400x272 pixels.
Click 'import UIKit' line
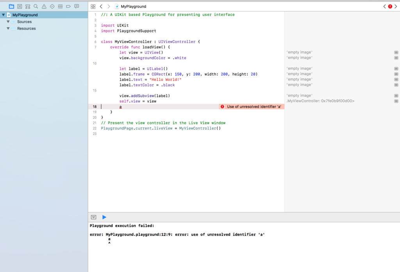tap(115, 25)
